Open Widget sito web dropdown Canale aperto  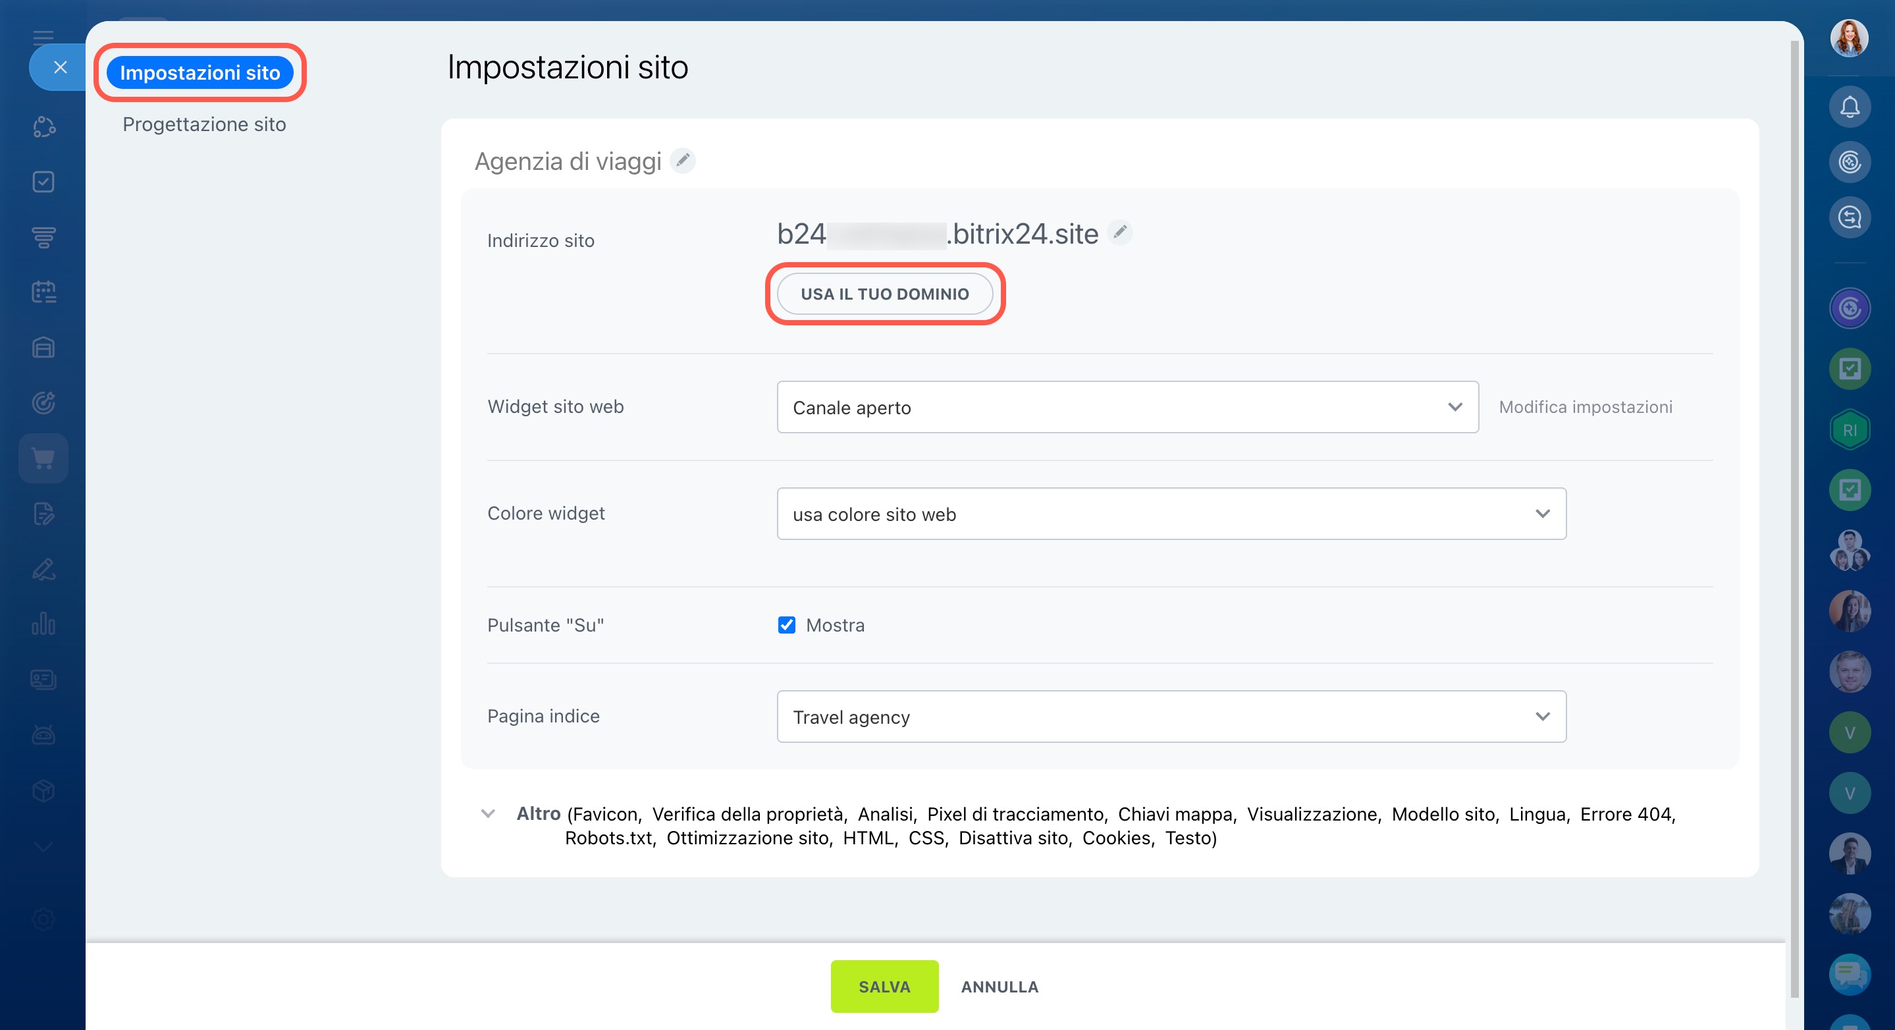tap(1127, 407)
